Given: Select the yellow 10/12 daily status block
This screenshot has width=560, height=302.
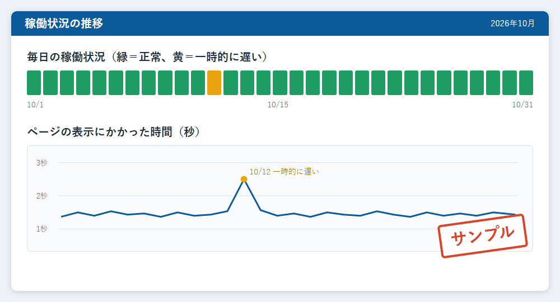Looking at the screenshot, I should point(214,83).
